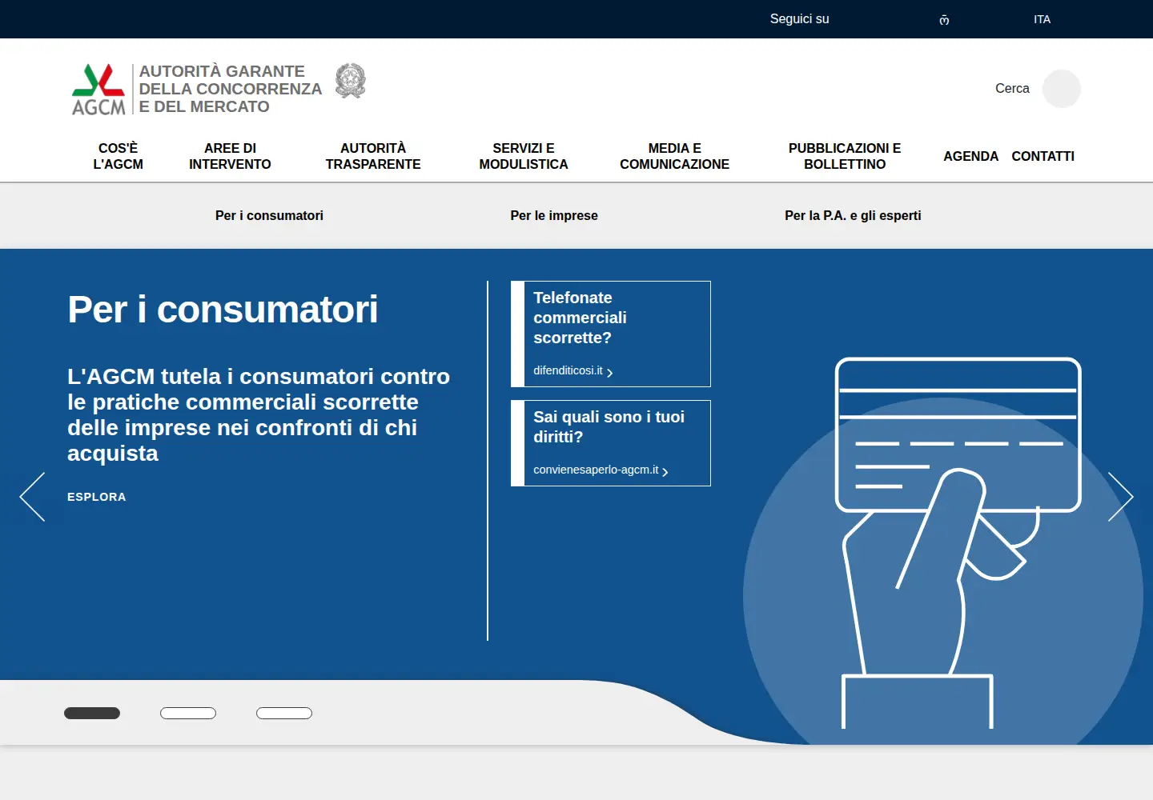Click the difenditicosi.it link
This screenshot has width=1153, height=800.
tap(568, 370)
